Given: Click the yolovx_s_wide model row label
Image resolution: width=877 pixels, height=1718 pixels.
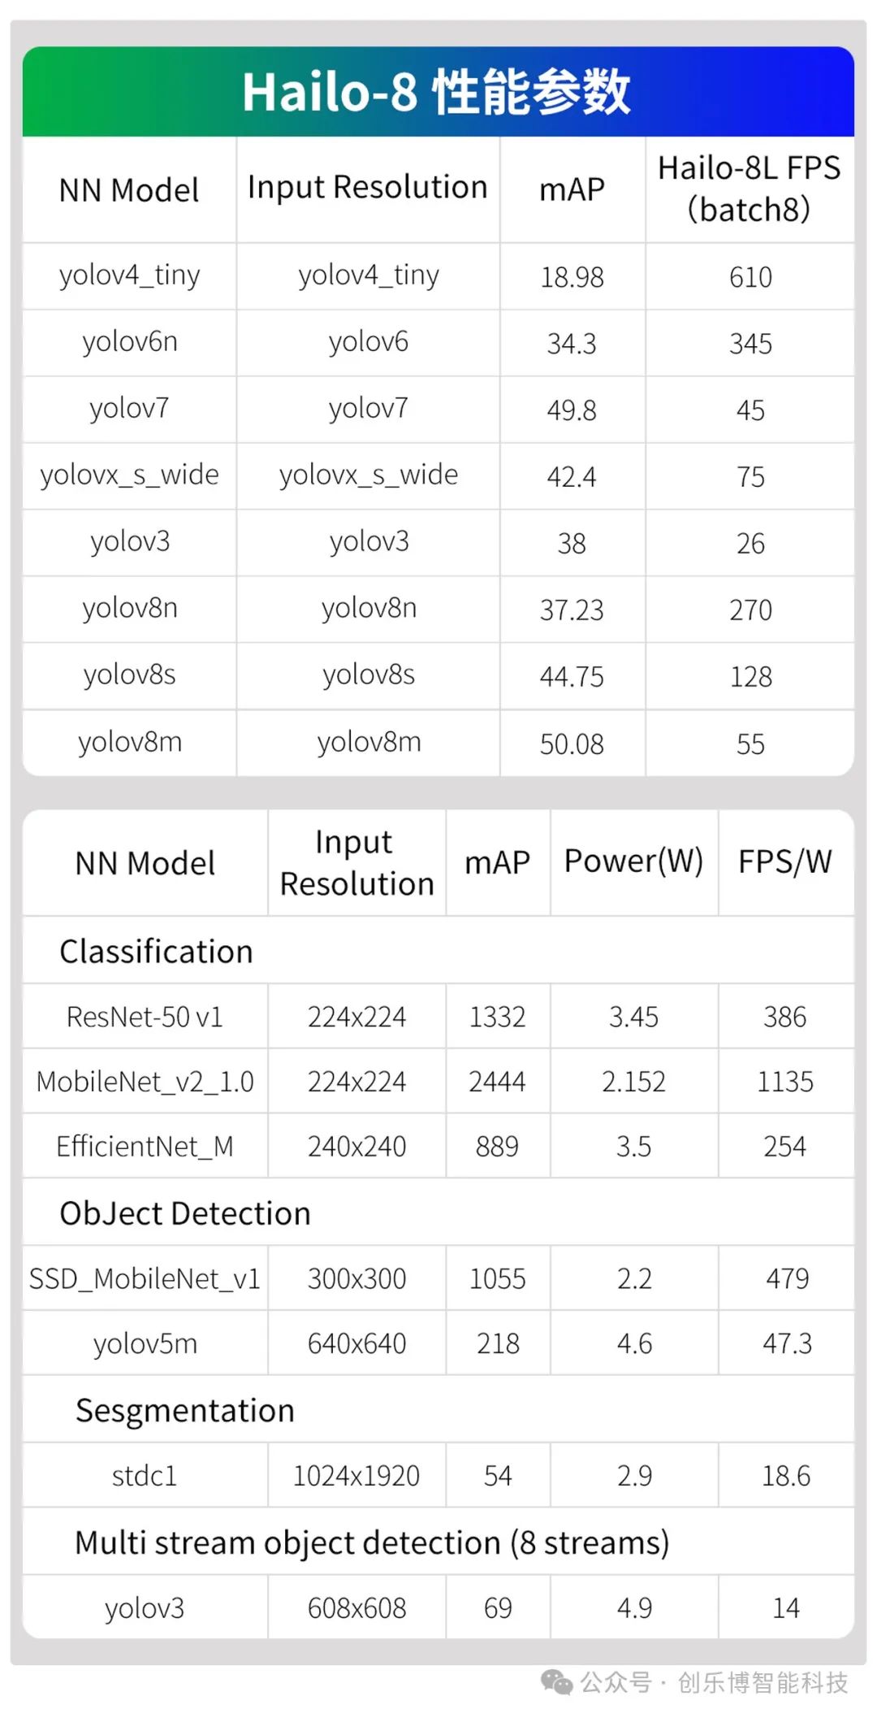Looking at the screenshot, I should coord(129,475).
